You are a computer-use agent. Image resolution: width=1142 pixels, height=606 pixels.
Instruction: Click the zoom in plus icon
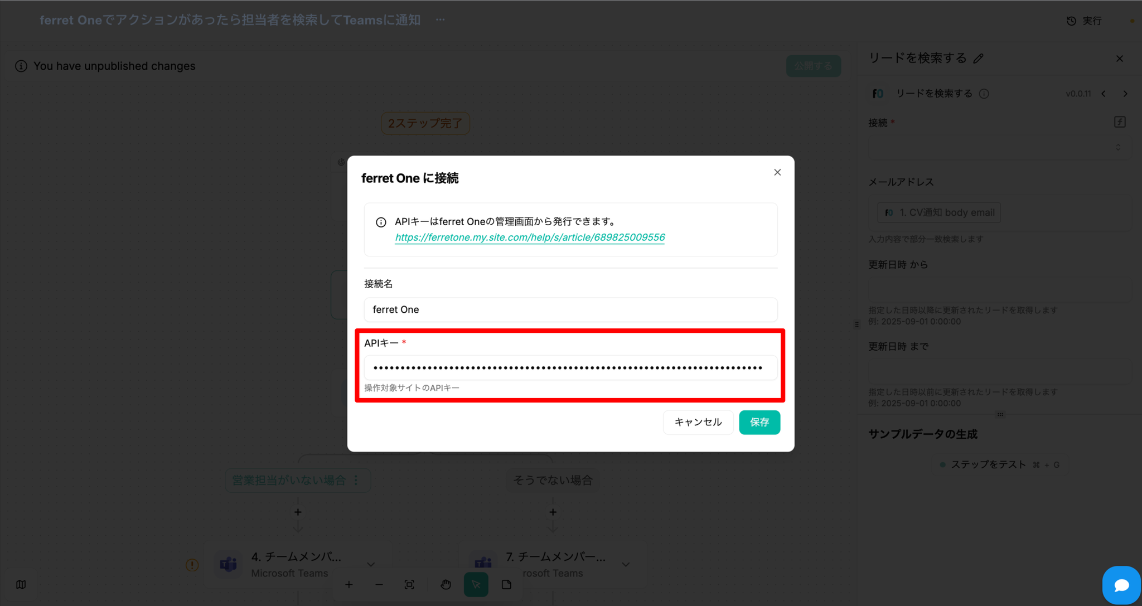click(349, 584)
